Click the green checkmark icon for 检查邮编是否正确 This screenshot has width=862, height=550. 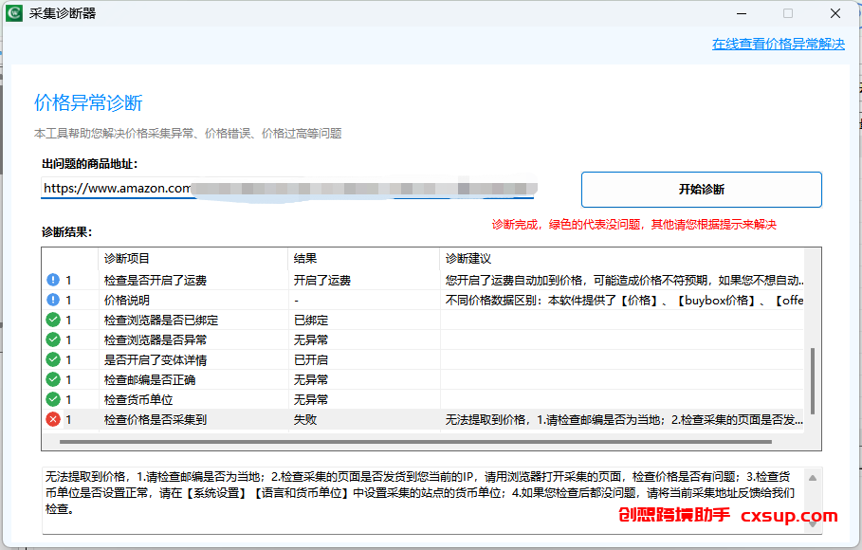click(x=53, y=379)
